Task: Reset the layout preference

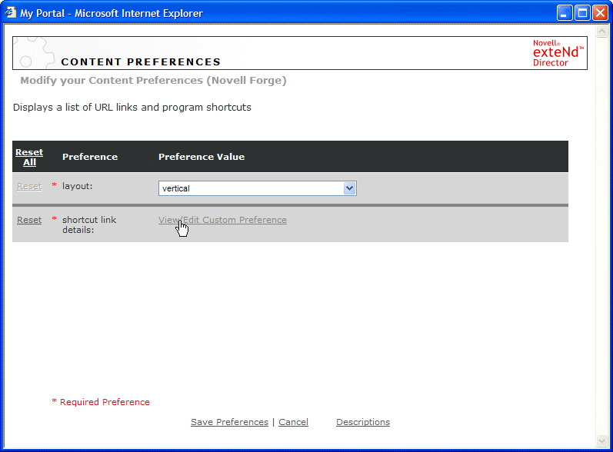Action: pos(29,186)
